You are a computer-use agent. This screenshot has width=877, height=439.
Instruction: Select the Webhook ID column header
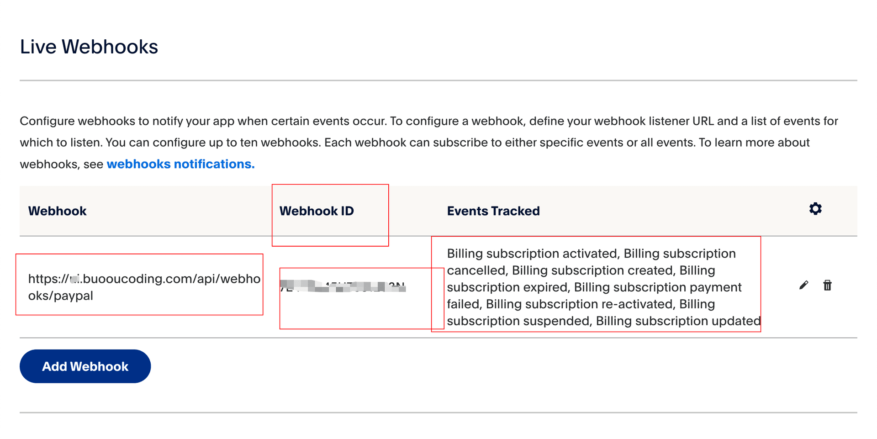tap(317, 211)
